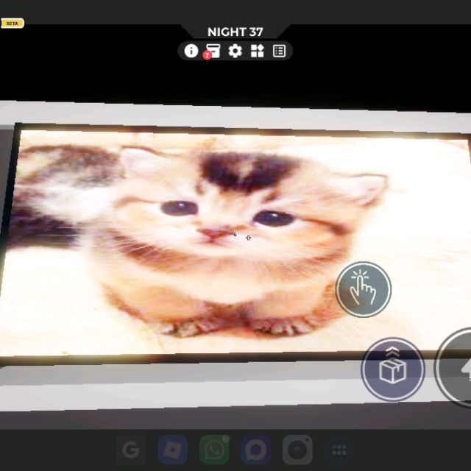This screenshot has width=471, height=471.
Task: Open the list panel icon
Action: pos(279,51)
